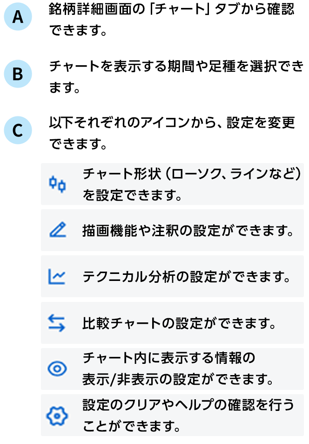The width and height of the screenshot is (309, 444).
Task: Select the pencil drawing tool icon
Action: (x=57, y=230)
